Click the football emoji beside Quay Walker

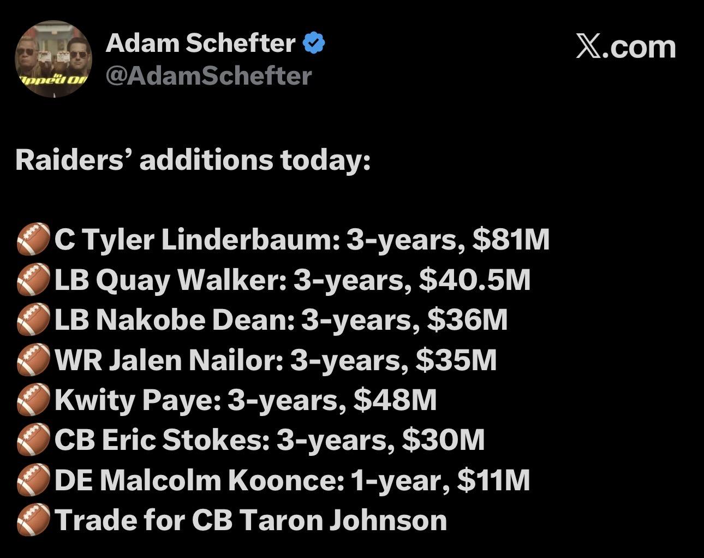[33, 281]
